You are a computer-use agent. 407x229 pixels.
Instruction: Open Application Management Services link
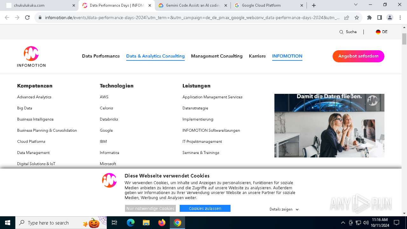[212, 97]
